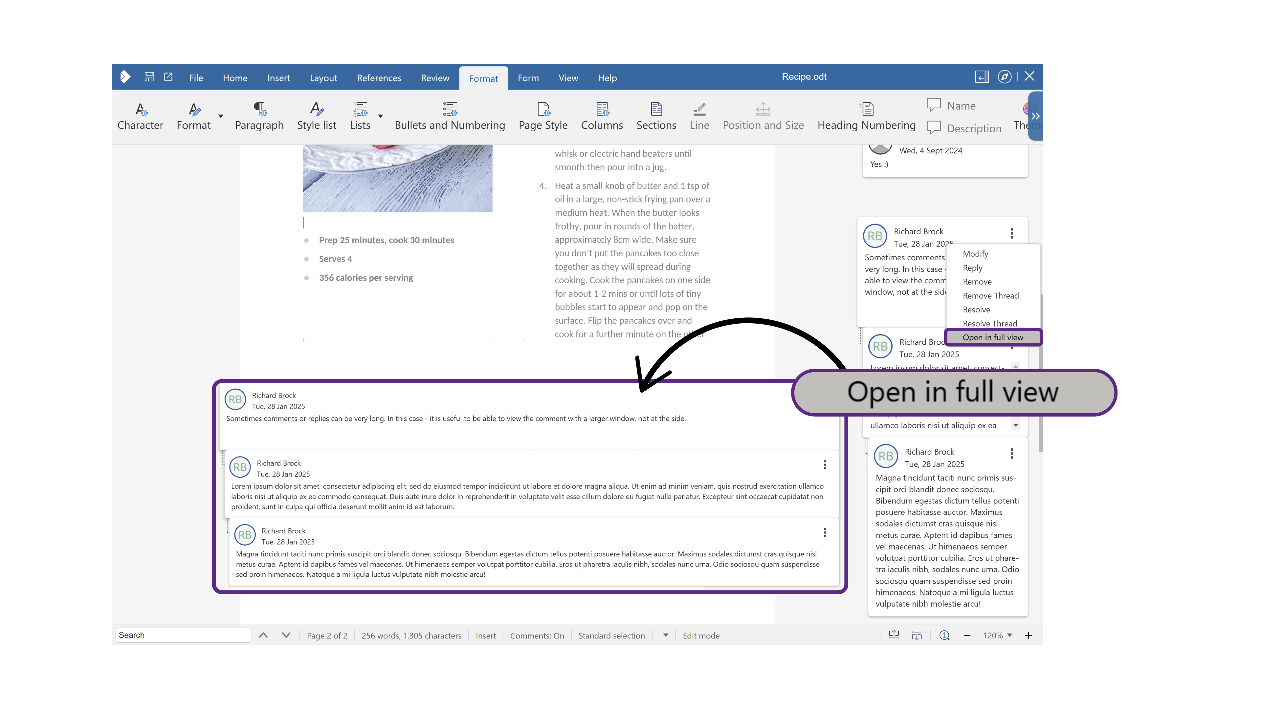Click Standard selection in status bar
Viewport: 1261px width, 709px height.
[611, 635]
